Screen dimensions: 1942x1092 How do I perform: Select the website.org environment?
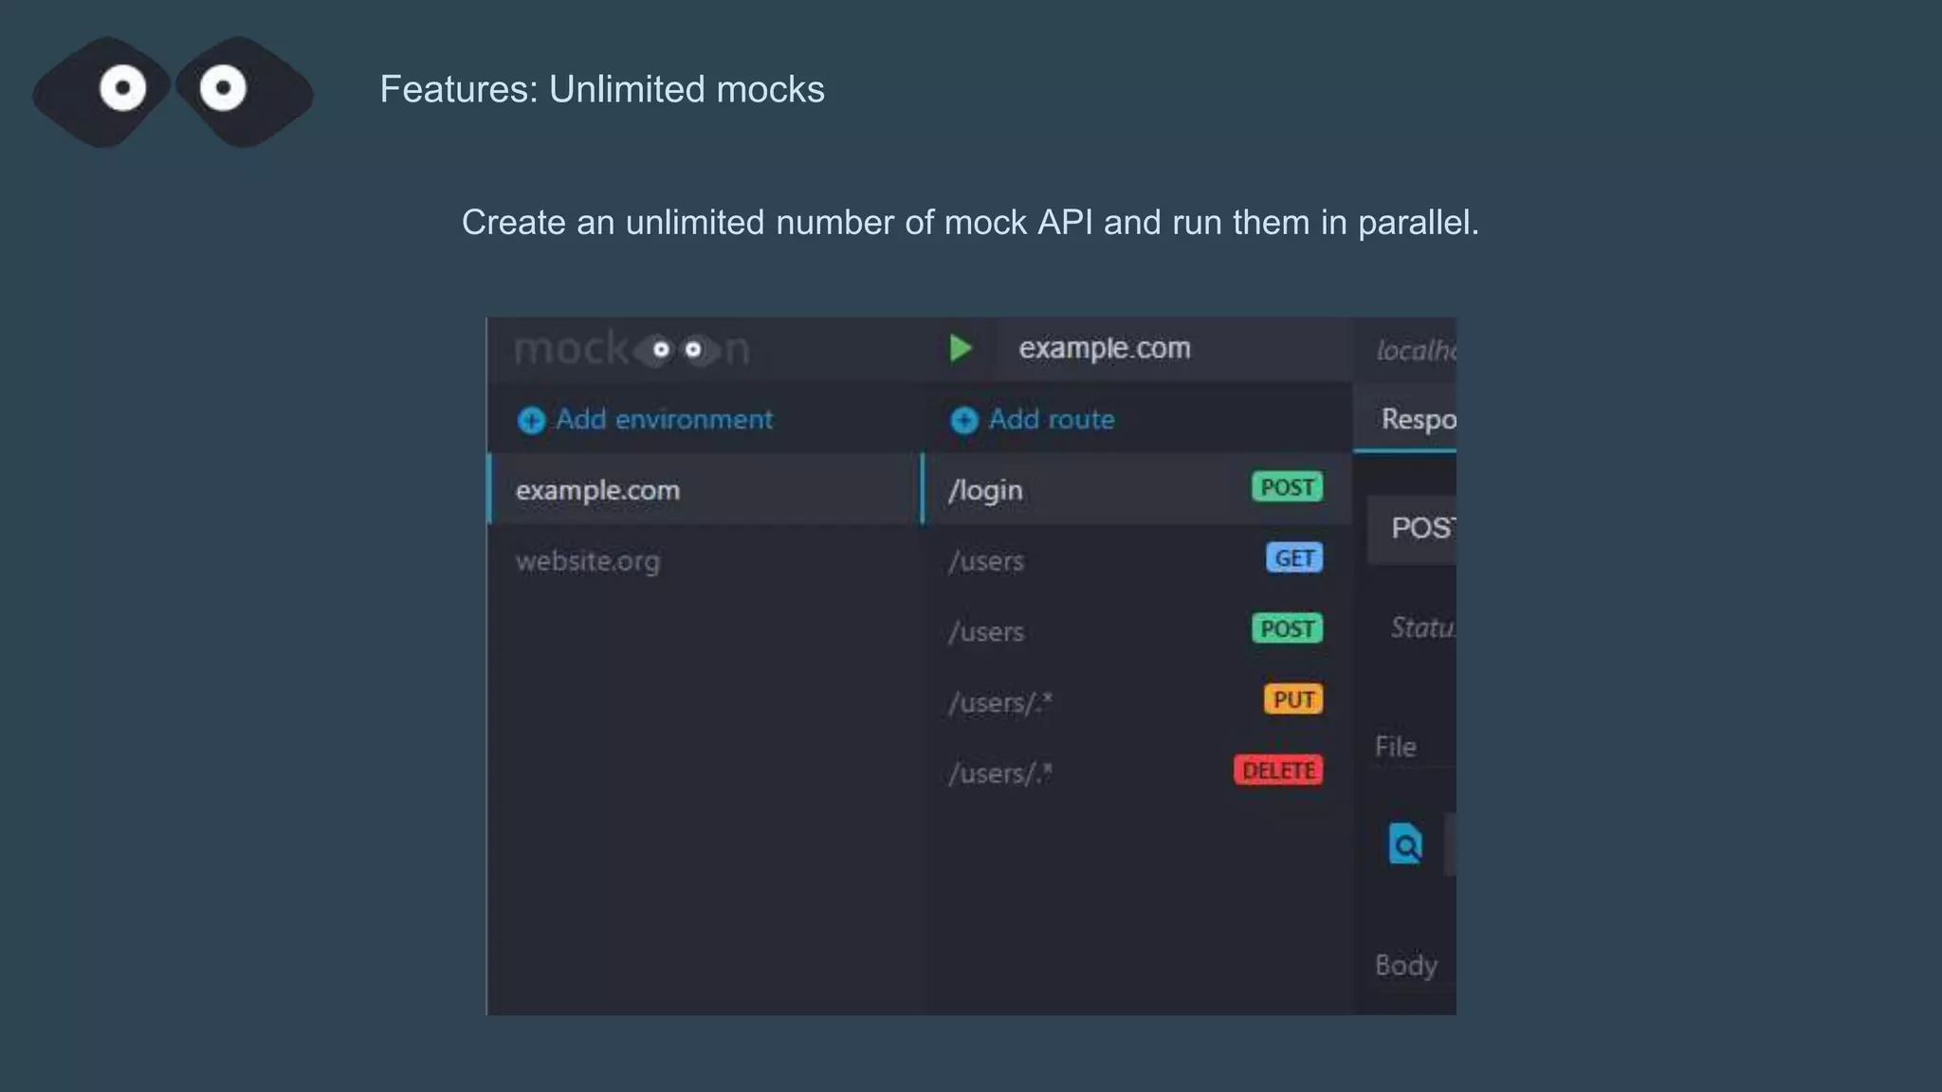[588, 561]
